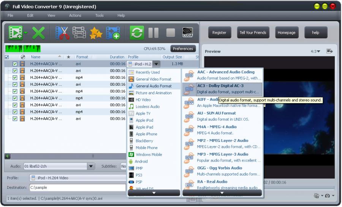Screen dimensions: 342x207
Task: Click the Preferences button
Action: coord(183,49)
